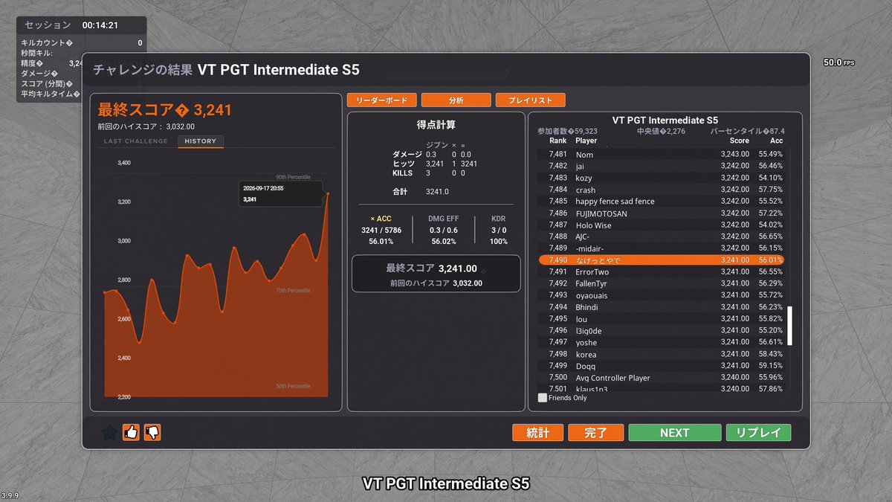
Task: Favorite the scenario with the star icon
Action: pyautogui.click(x=109, y=432)
